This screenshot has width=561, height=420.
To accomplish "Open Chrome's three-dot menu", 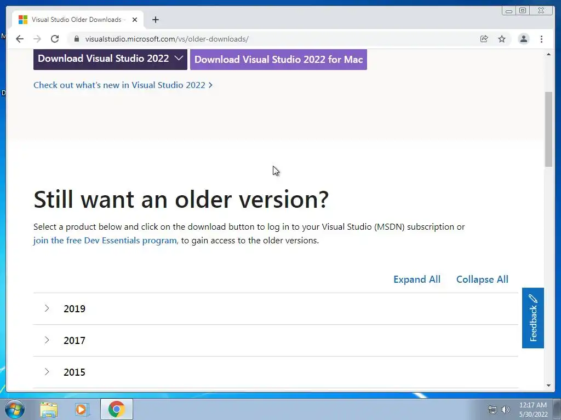I will [x=541, y=39].
